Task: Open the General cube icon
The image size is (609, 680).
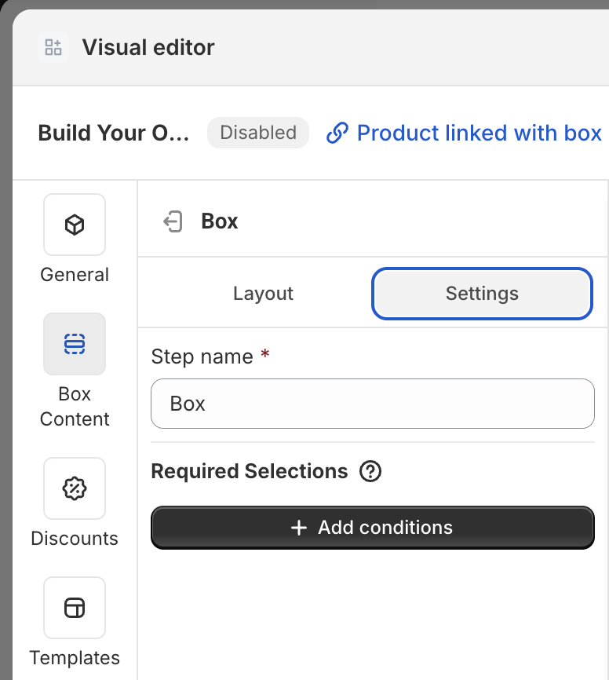Action: click(x=75, y=225)
